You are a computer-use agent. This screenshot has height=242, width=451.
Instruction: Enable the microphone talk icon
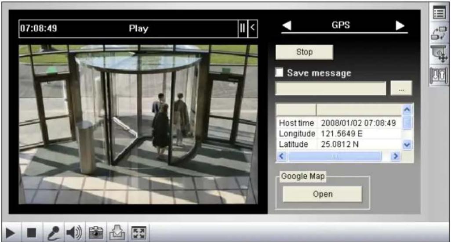54,232
